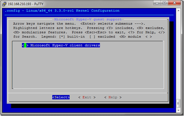
Task: Click the "for Search. Legend" line
Action: point(83,37)
